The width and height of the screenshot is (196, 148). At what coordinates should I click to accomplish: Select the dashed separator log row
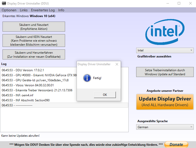(64, 105)
